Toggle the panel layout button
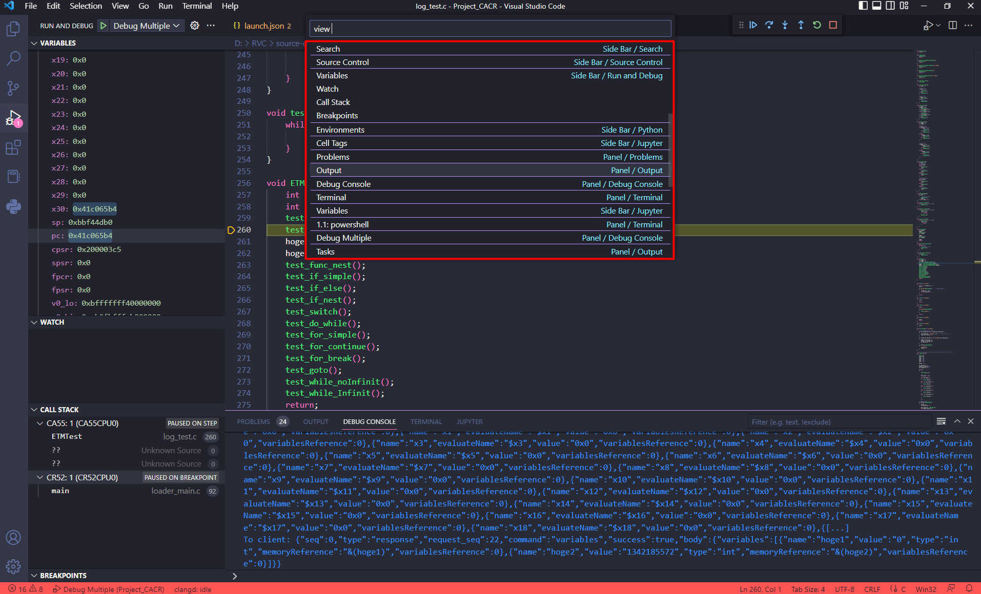 [x=876, y=6]
